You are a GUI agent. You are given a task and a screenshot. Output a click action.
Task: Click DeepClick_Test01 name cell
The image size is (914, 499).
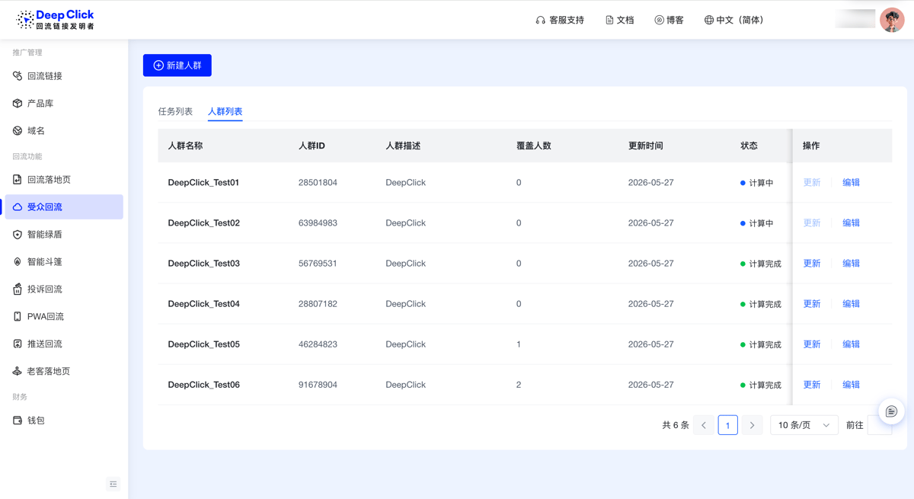203,183
